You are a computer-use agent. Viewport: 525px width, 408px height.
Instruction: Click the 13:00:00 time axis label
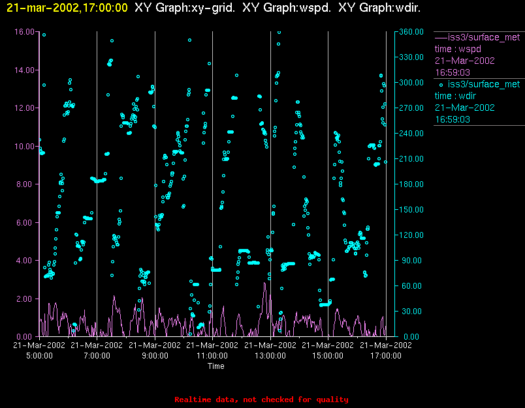(270, 356)
